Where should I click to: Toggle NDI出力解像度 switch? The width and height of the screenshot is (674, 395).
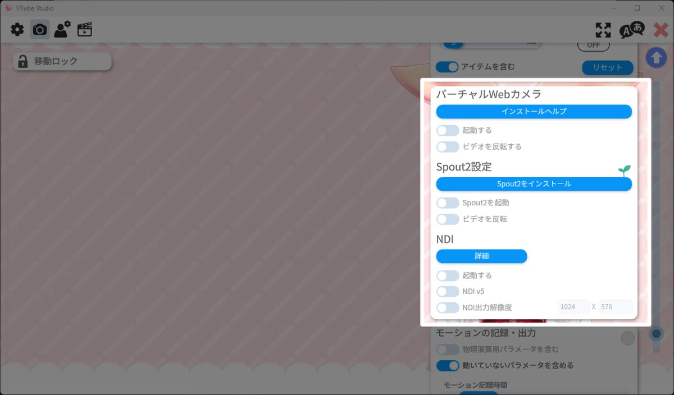click(x=448, y=307)
